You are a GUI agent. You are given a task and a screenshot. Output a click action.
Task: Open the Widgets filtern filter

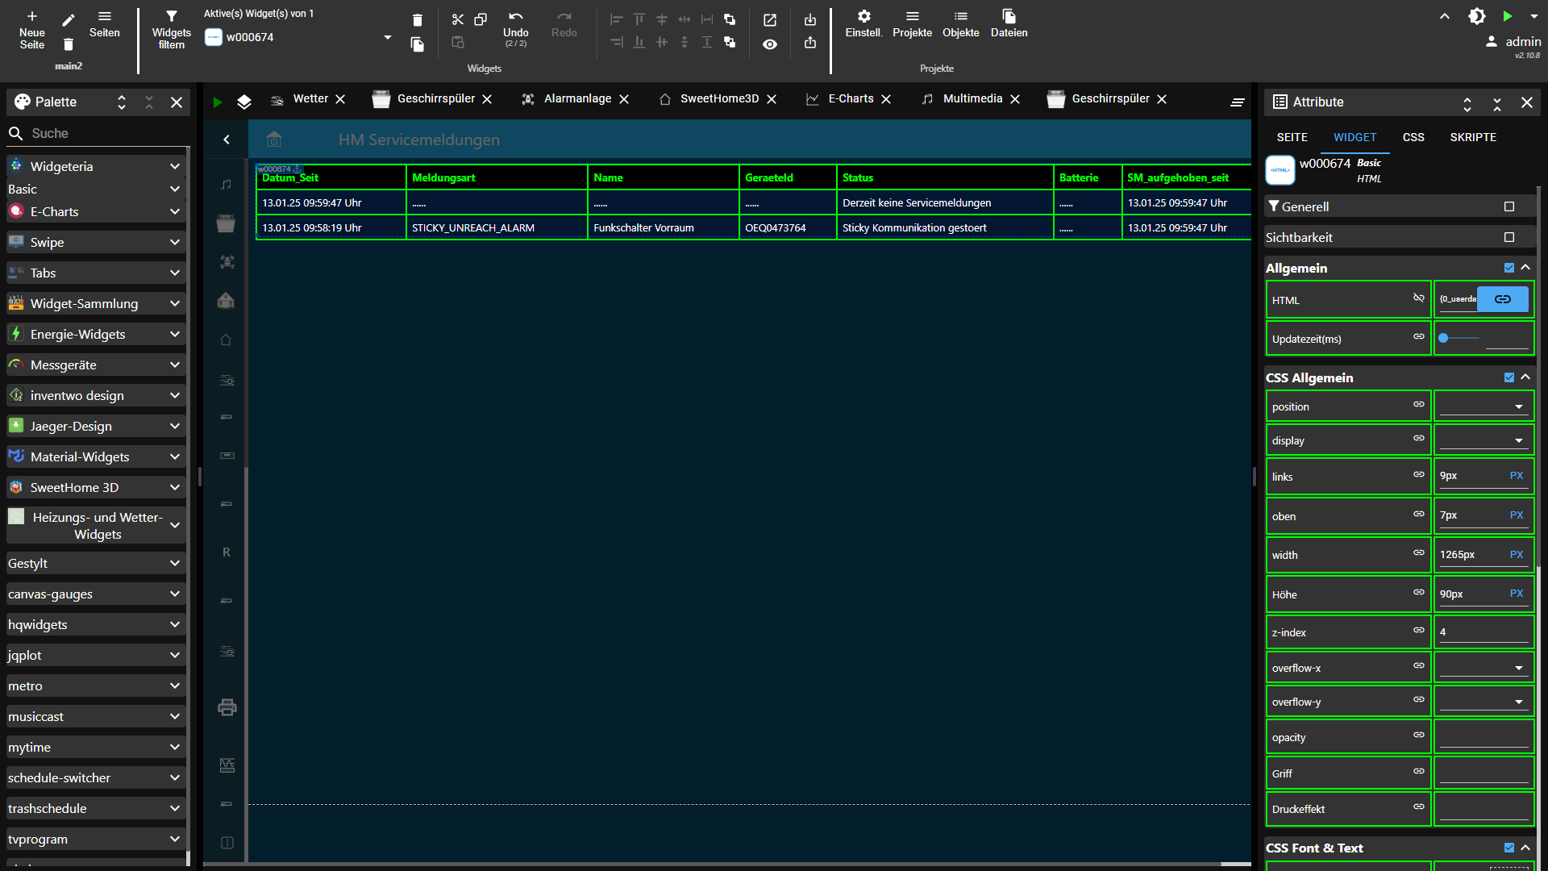click(172, 30)
